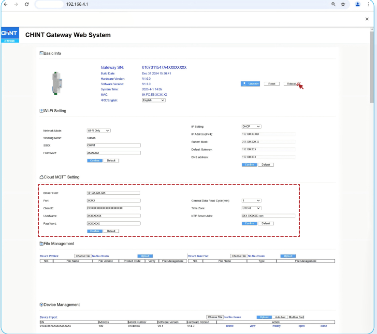The width and height of the screenshot is (377, 334).
Task: Click the zoom magnifier icon in address bar
Action: [333, 4]
